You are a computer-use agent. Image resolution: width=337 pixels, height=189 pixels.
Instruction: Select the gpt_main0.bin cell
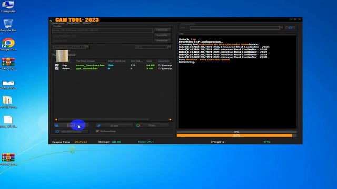pyautogui.click(x=87, y=69)
